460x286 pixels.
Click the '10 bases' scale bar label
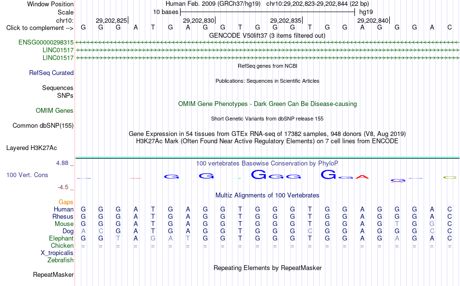166,12
